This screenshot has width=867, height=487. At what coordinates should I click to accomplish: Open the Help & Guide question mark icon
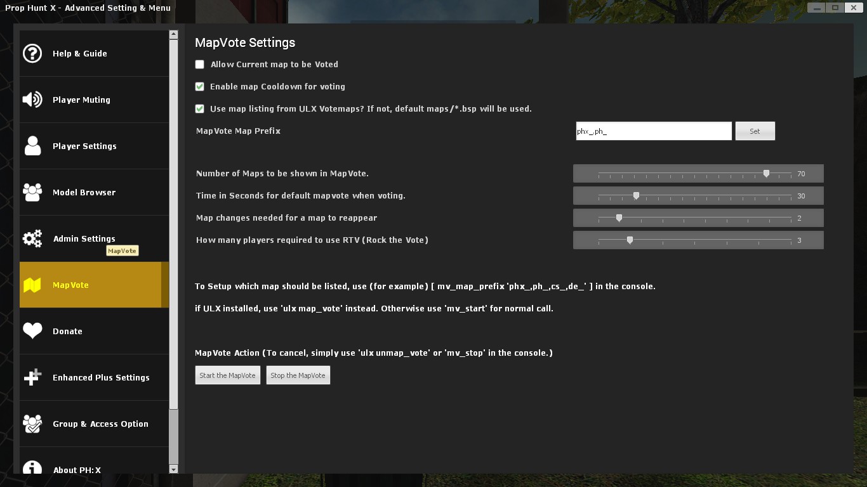click(x=32, y=53)
